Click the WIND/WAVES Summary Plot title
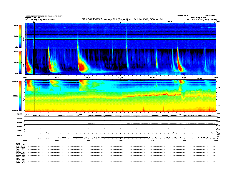The height and width of the screenshot is (180, 233). pos(122,19)
